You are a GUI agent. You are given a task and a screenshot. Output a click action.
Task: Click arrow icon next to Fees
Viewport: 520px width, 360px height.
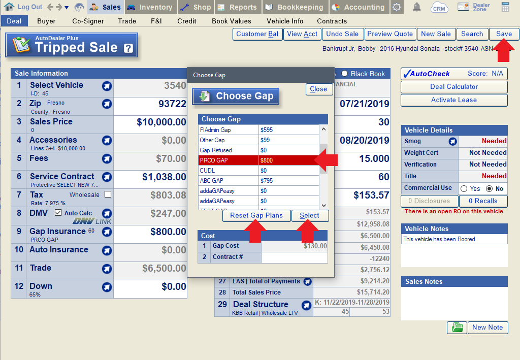(x=107, y=159)
